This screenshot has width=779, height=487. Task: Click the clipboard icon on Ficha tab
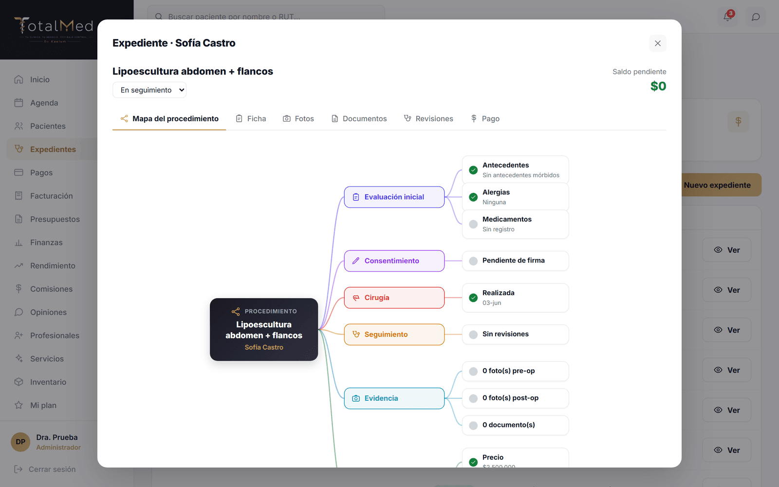click(x=239, y=119)
